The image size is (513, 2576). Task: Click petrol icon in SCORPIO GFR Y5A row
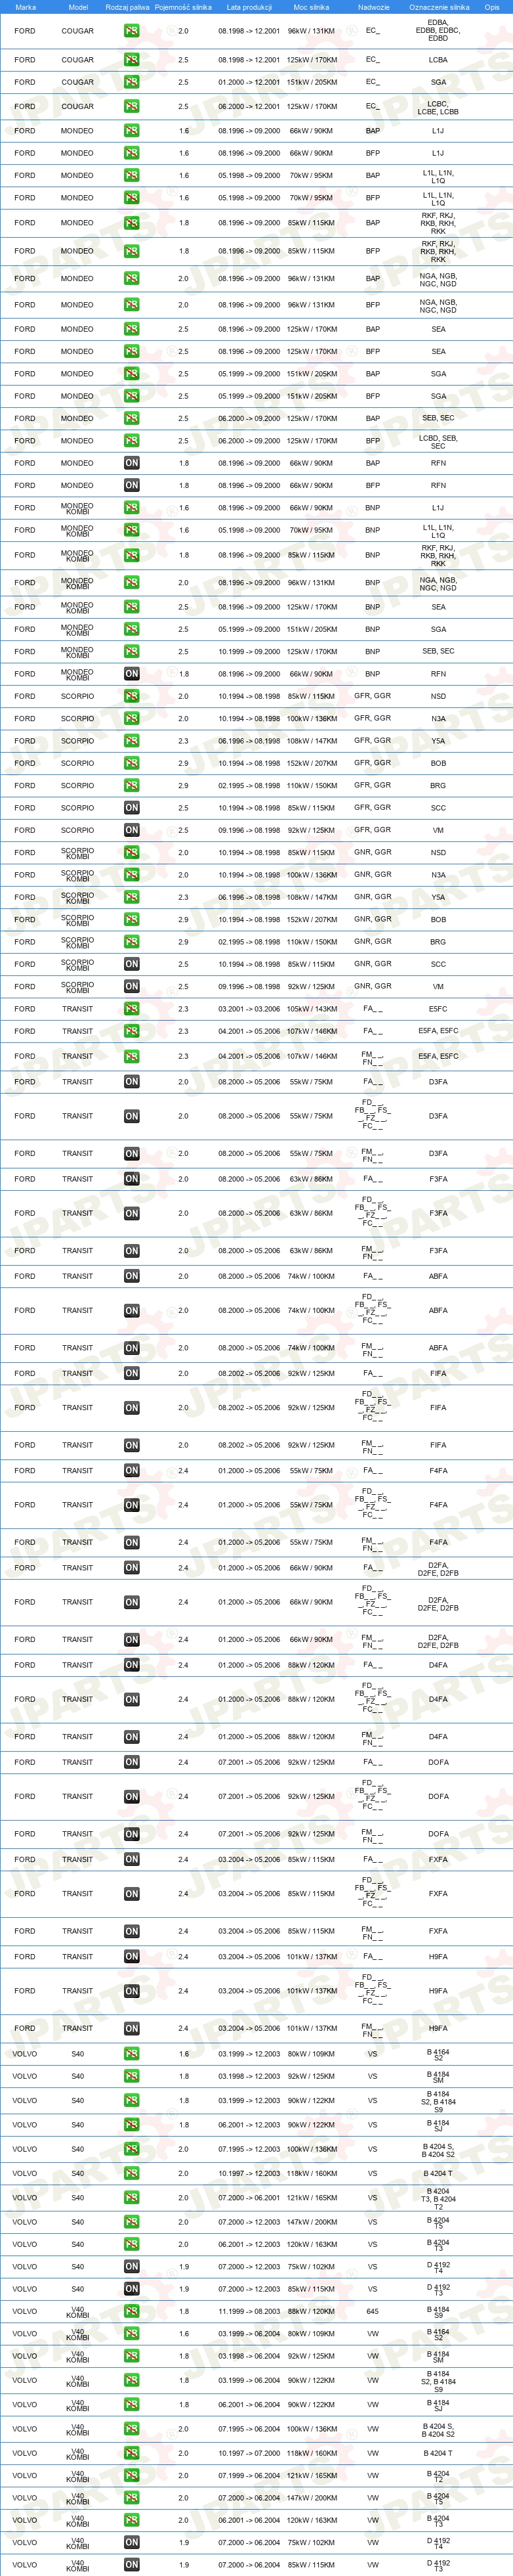click(131, 741)
